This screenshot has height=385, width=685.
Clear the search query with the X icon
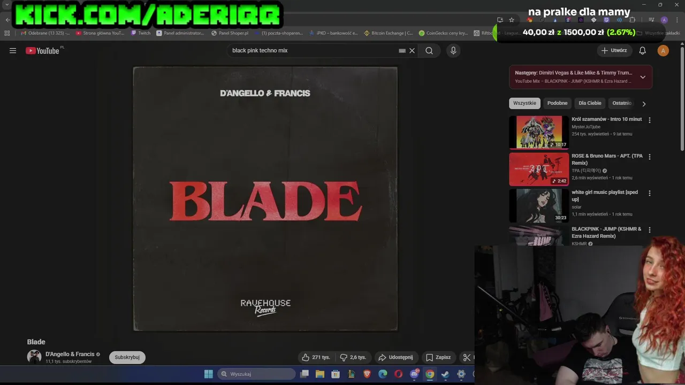[412, 51]
